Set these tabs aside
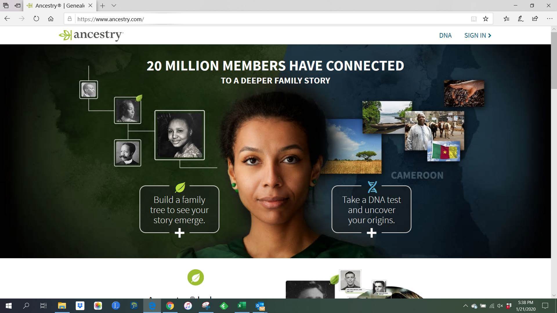The image size is (557, 313). (17, 6)
